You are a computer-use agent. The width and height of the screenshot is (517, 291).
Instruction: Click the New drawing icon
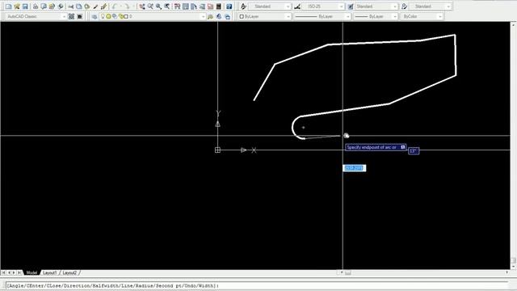tap(9, 6)
